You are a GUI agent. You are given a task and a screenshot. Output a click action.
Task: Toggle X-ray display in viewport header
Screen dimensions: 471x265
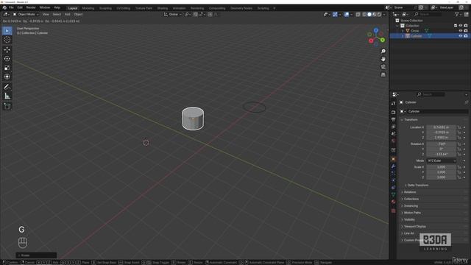click(x=358, y=15)
